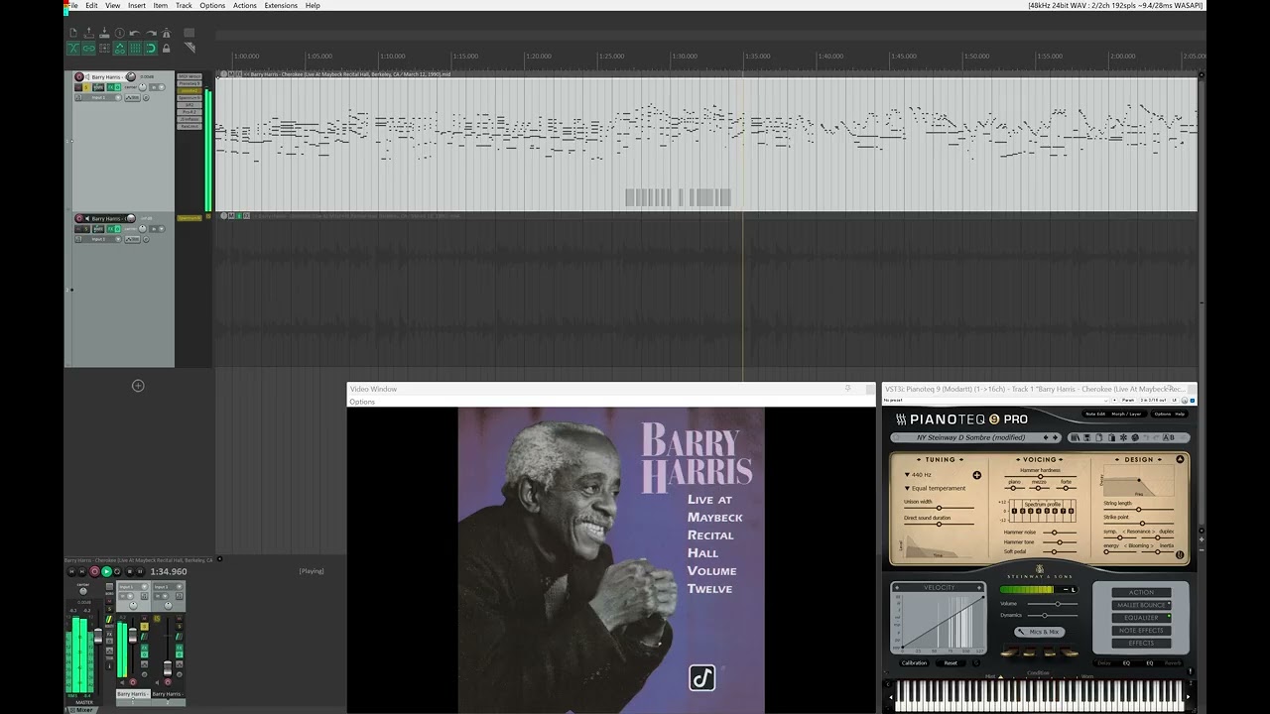This screenshot has height=714, width=1270.
Task: Select Pianoteq 9 in track FX list
Action: click(190, 83)
